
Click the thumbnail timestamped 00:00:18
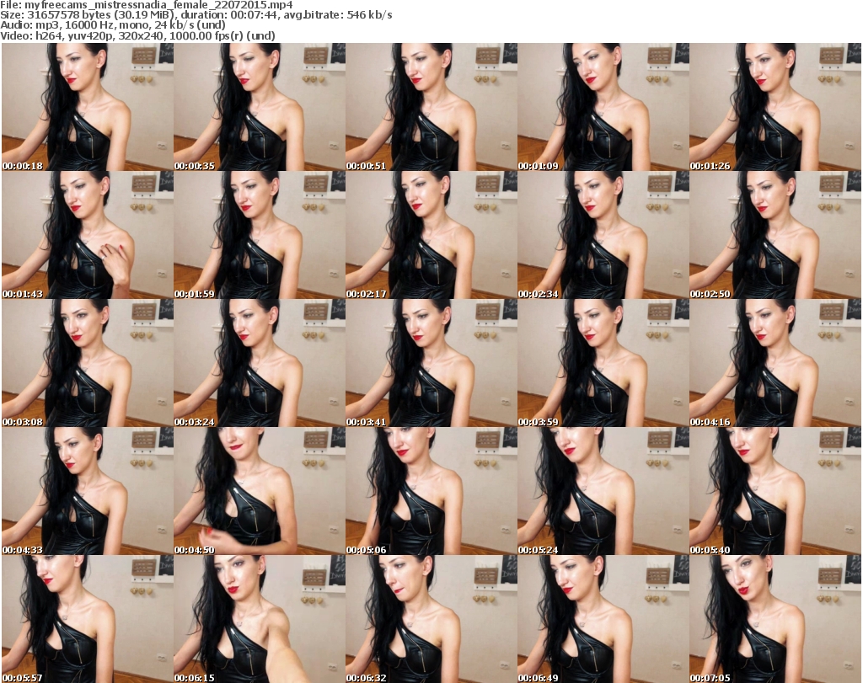pyautogui.click(x=88, y=107)
